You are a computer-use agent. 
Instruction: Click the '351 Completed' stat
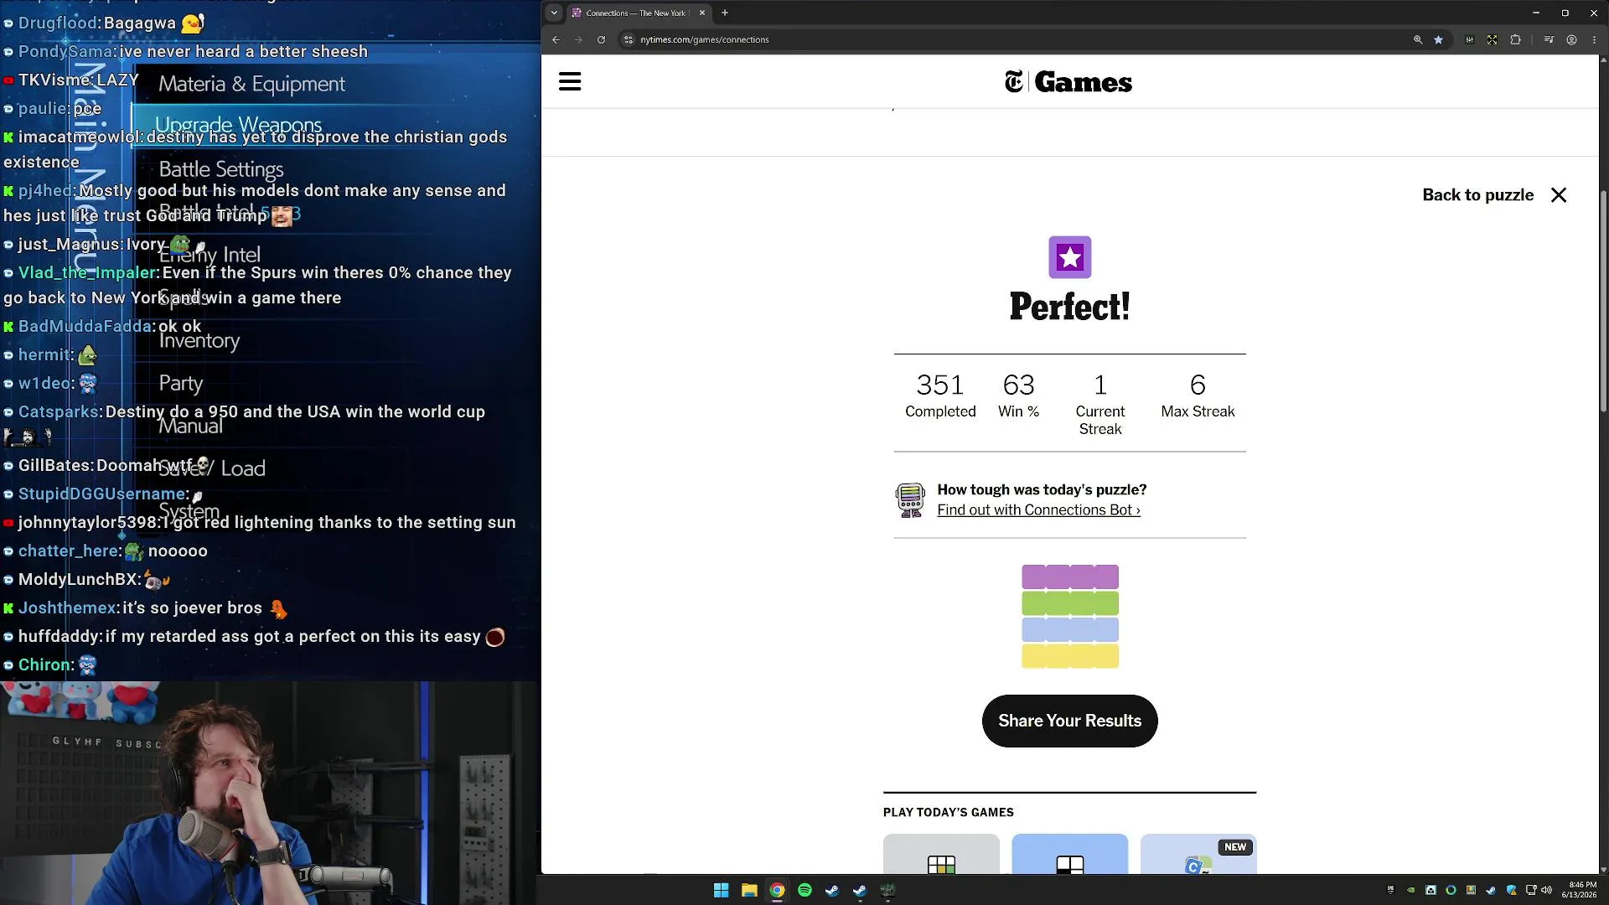point(940,396)
